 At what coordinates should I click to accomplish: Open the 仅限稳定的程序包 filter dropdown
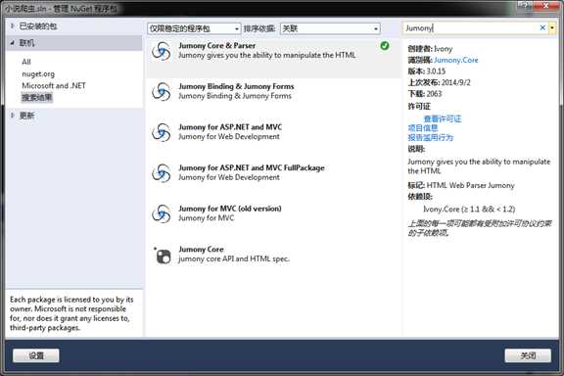point(194,28)
